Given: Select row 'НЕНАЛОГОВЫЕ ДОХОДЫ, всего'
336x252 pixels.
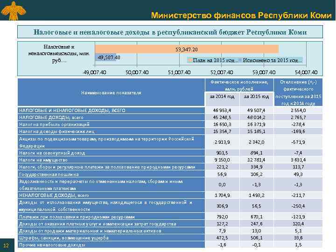Looking at the screenshot, I should (x=170, y=195).
